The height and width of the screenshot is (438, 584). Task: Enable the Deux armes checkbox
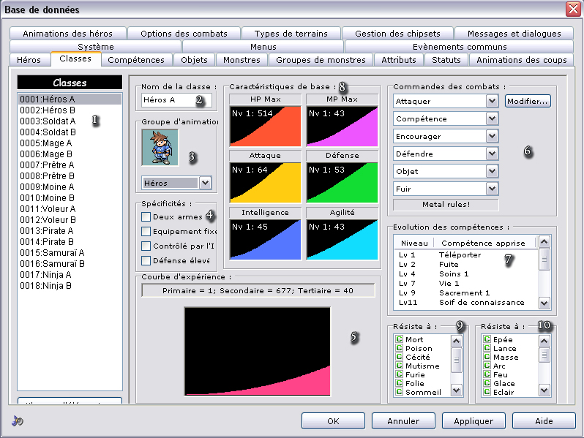[146, 216]
